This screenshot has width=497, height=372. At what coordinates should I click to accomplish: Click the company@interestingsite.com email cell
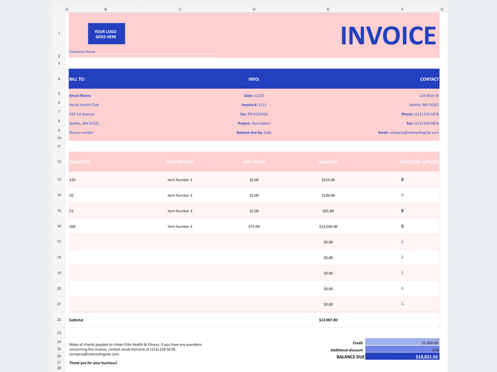pyautogui.click(x=408, y=133)
